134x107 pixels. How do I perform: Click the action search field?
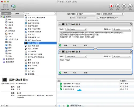[x=39, y=13]
